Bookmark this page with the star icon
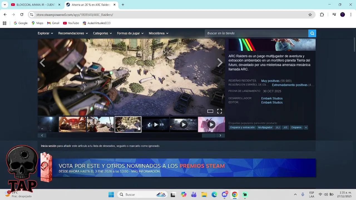This screenshot has width=356, height=200. 310,15
